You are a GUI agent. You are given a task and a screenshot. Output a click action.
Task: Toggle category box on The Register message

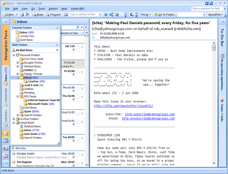tap(78, 163)
